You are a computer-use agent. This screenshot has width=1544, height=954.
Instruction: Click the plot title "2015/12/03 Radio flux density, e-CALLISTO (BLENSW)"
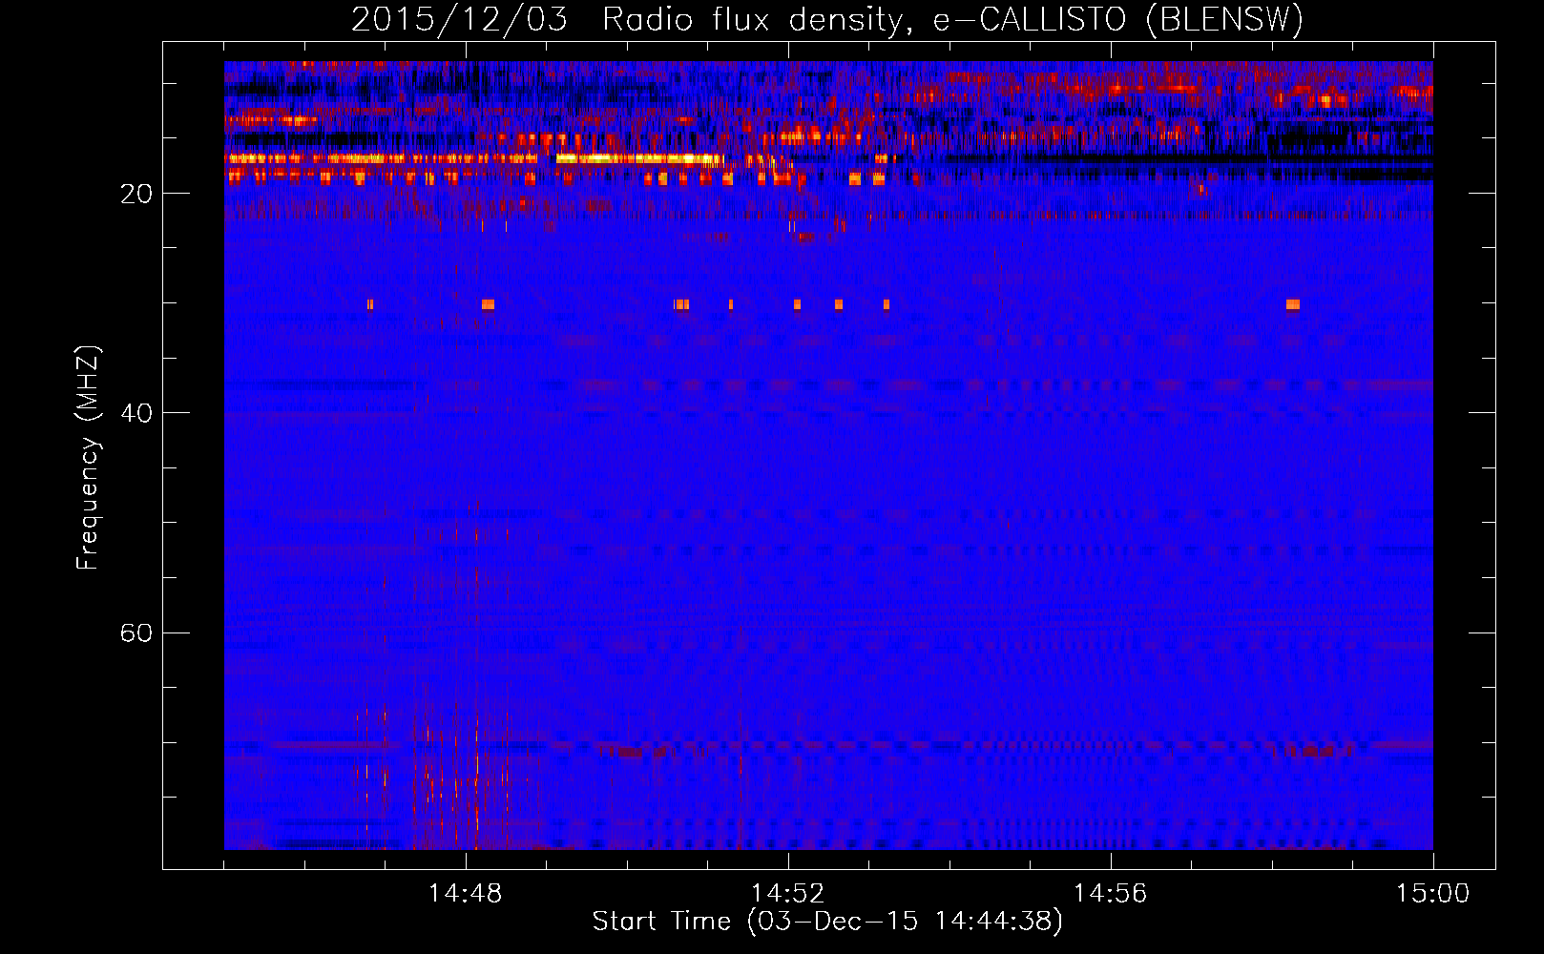click(x=827, y=20)
